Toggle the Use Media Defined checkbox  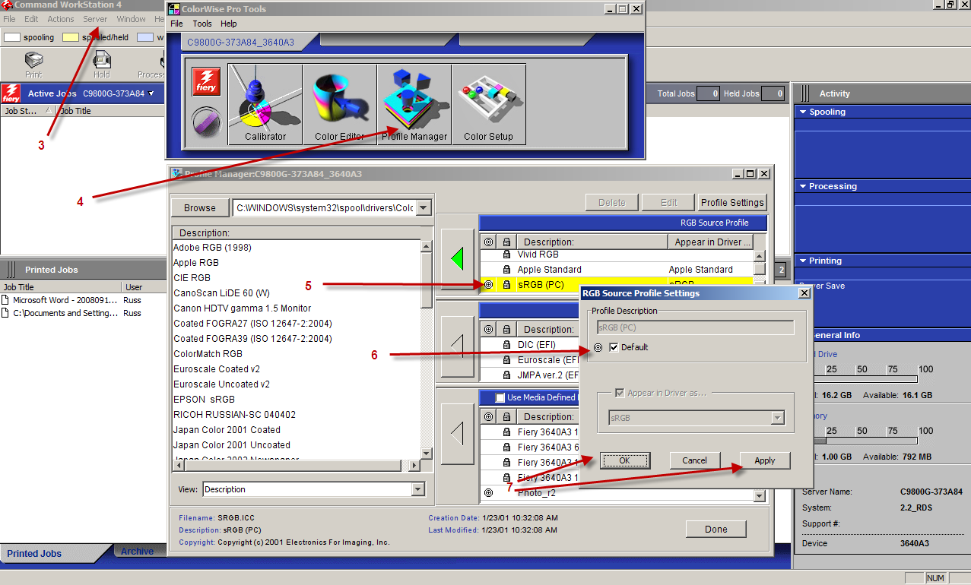(x=500, y=397)
